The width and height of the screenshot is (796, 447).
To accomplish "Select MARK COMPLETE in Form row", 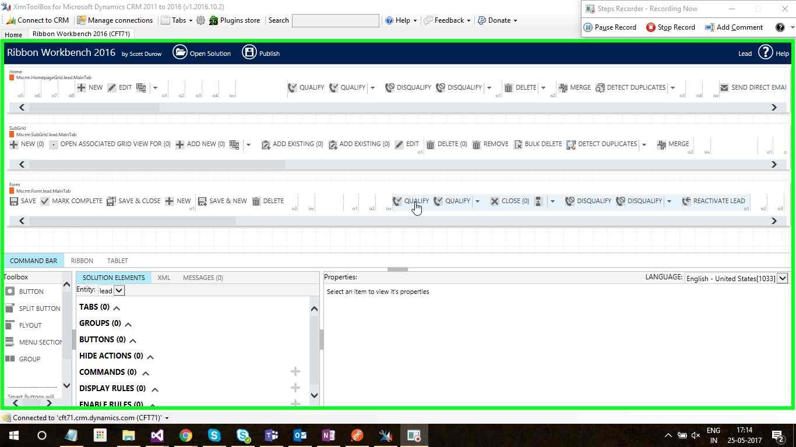I will point(71,201).
